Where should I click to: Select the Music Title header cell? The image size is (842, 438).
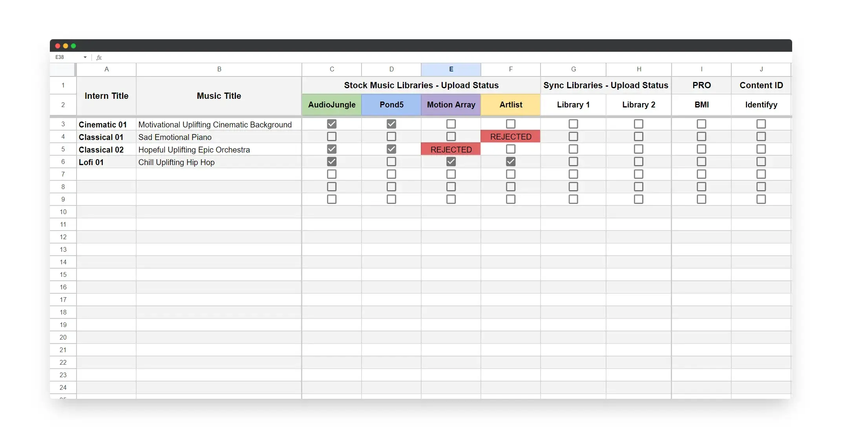pyautogui.click(x=219, y=96)
